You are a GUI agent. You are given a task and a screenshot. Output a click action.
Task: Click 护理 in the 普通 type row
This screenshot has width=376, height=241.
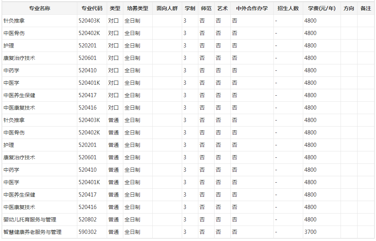point(9,145)
